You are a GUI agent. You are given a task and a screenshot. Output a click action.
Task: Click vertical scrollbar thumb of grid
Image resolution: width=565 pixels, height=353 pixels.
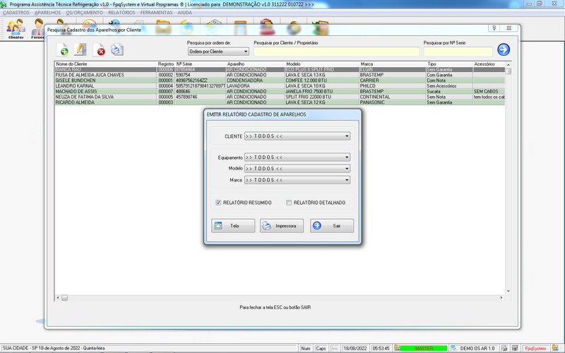(508, 71)
